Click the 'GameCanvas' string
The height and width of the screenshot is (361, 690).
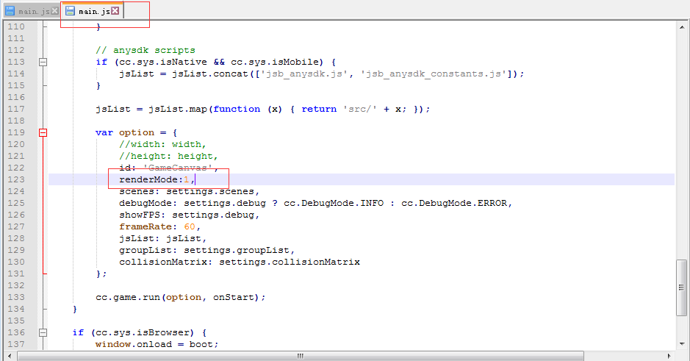tap(178, 168)
